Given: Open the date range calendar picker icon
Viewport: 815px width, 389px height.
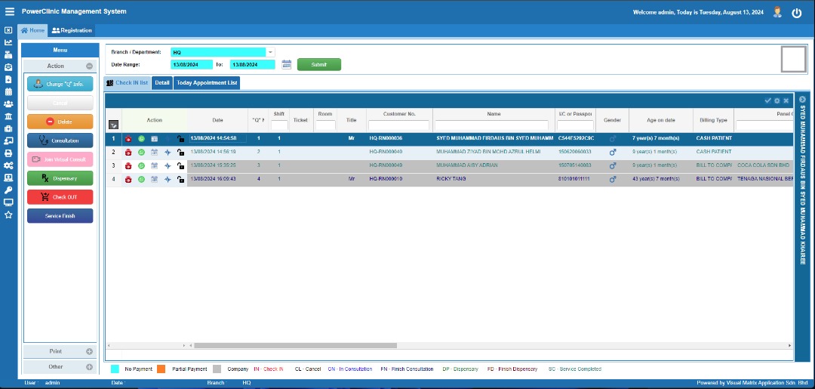Looking at the screenshot, I should (x=287, y=65).
